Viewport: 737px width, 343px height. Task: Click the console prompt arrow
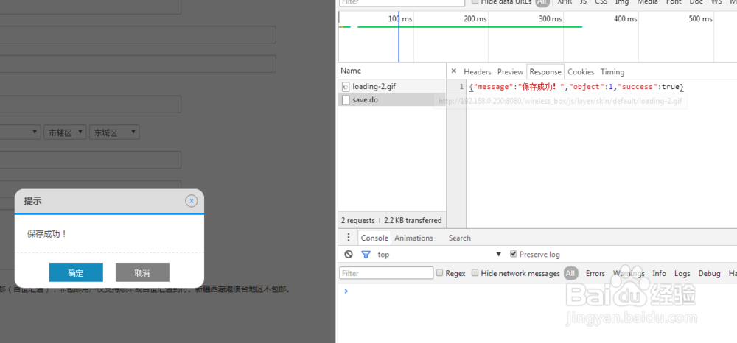(346, 291)
